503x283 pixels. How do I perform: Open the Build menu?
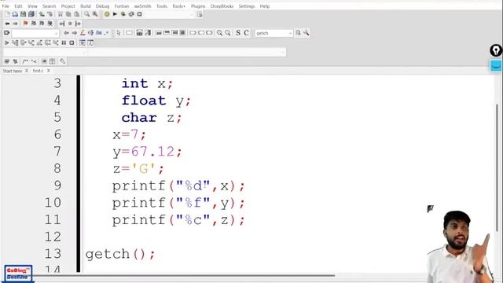click(86, 6)
